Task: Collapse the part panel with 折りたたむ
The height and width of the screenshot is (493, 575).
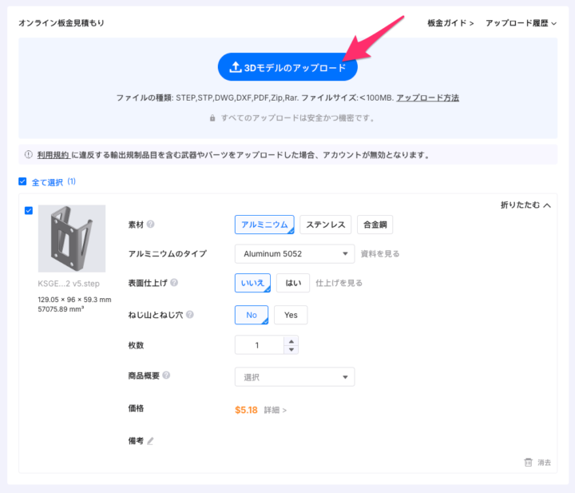Action: click(x=525, y=205)
